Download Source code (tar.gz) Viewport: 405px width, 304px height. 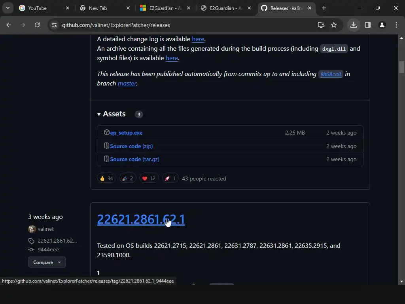tap(134, 159)
